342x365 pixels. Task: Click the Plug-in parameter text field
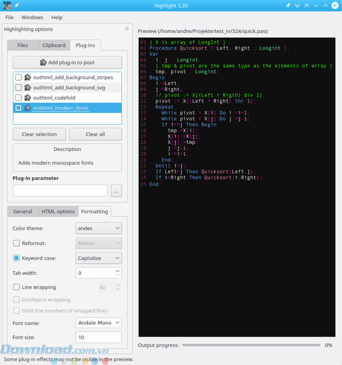coord(60,191)
